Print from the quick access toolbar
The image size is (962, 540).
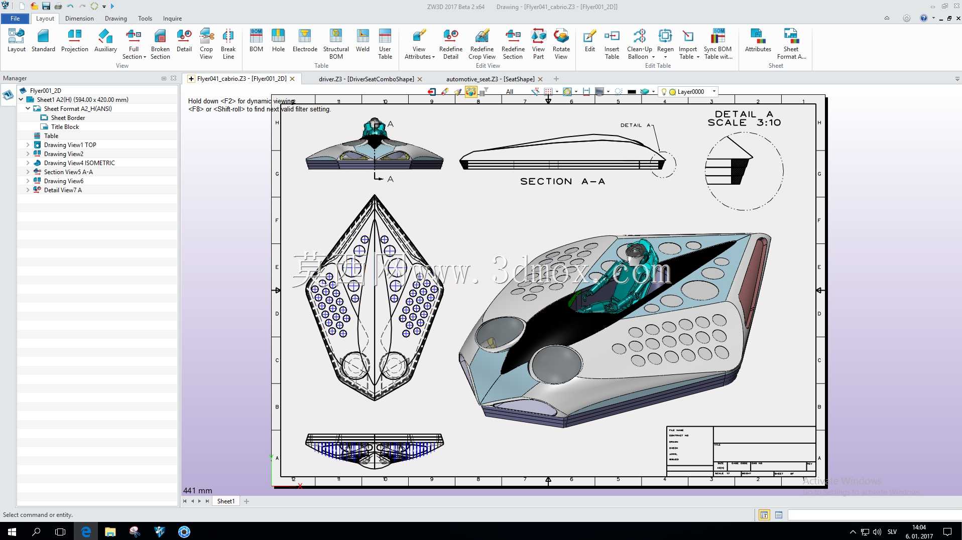tap(58, 6)
